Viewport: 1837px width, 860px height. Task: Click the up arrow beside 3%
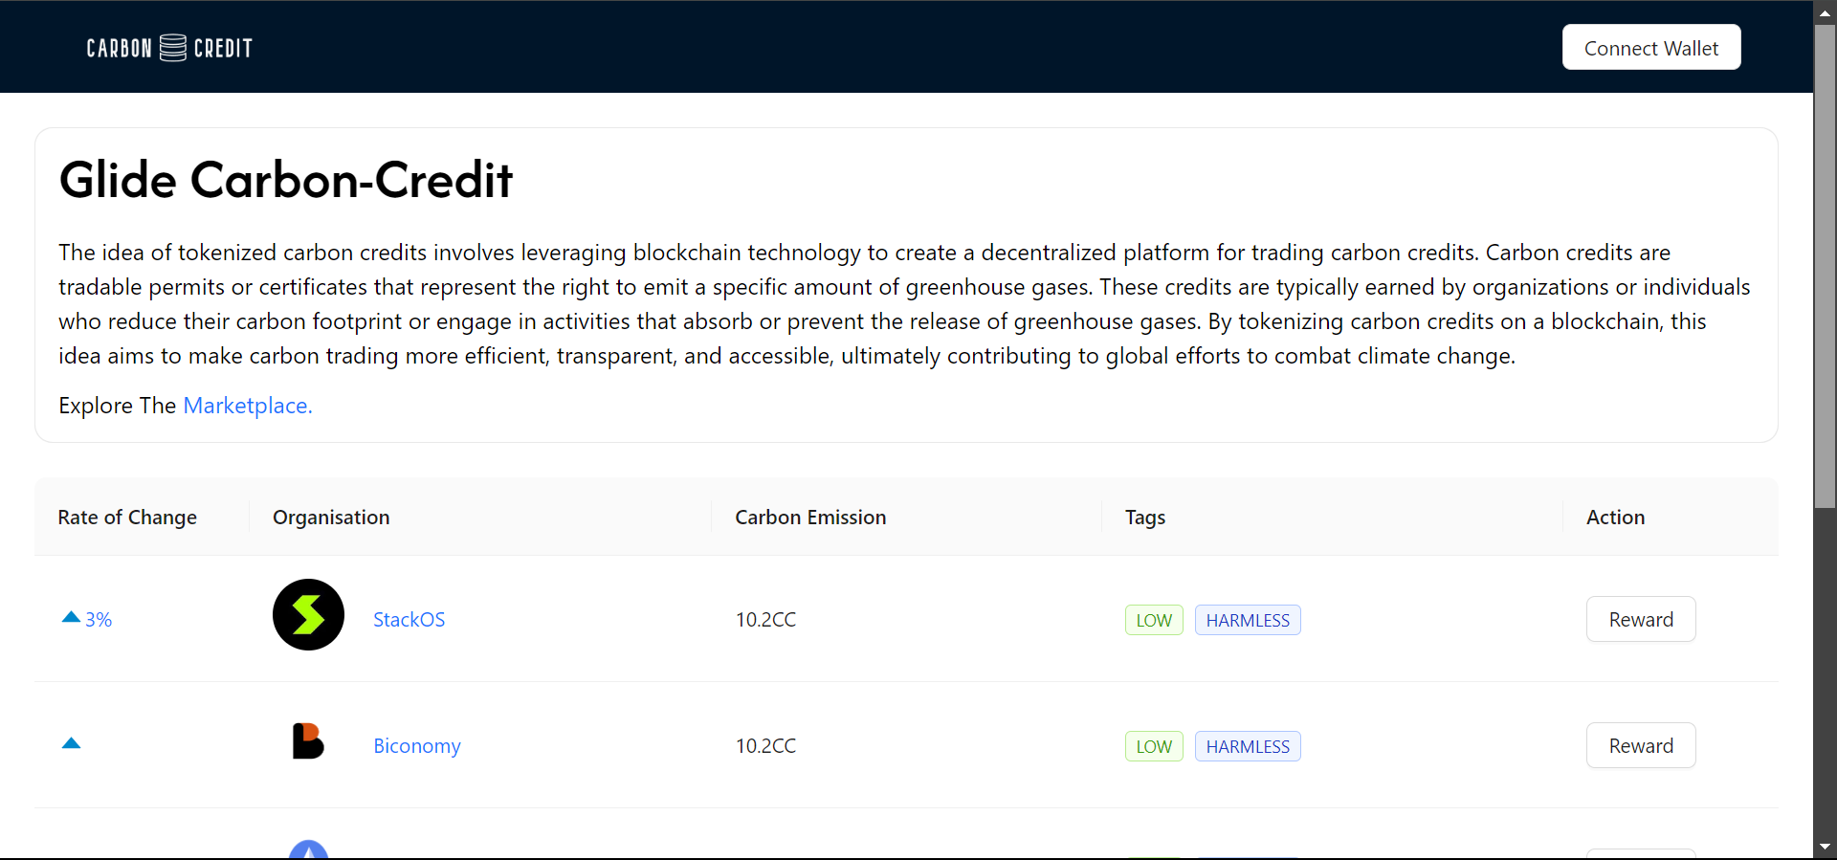71,617
